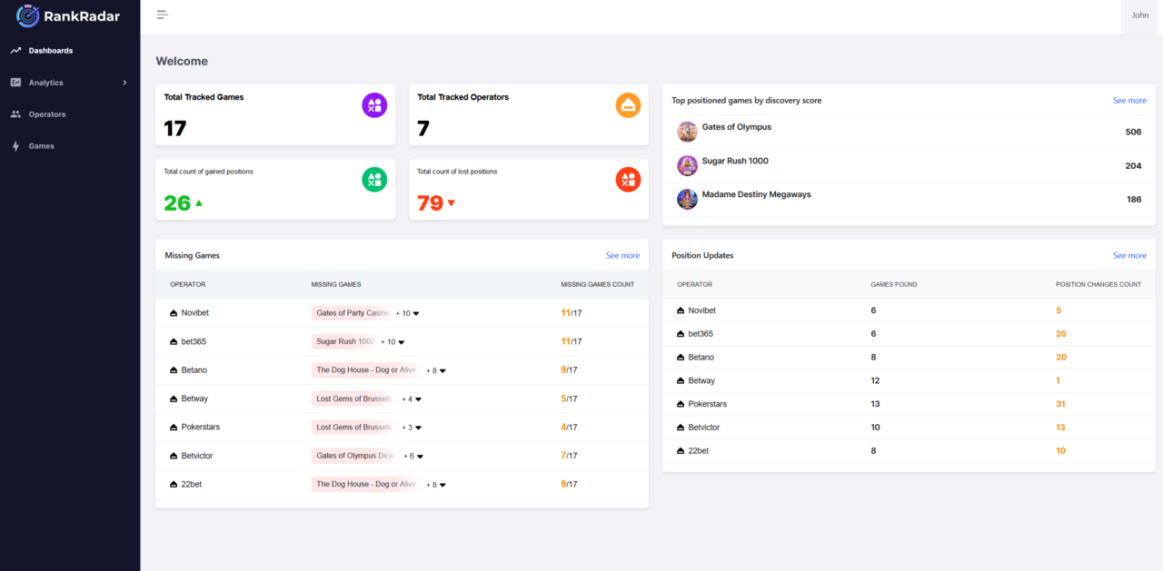Viewport: 1163px width, 571px height.
Task: Click See more in Top positioned games
Action: (1129, 101)
